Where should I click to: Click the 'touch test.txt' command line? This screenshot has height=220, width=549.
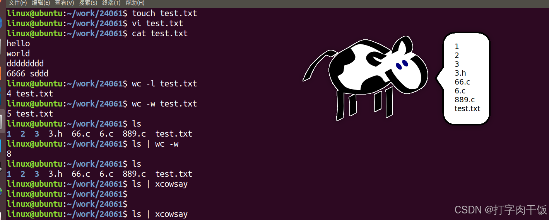[102, 13]
